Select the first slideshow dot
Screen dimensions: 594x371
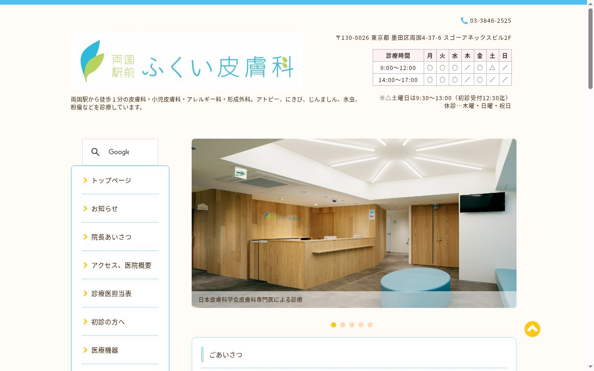(x=333, y=325)
